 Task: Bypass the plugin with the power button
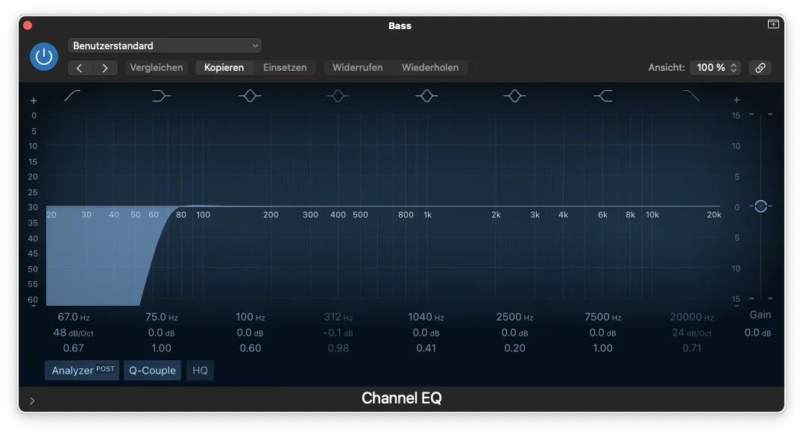[x=44, y=57]
